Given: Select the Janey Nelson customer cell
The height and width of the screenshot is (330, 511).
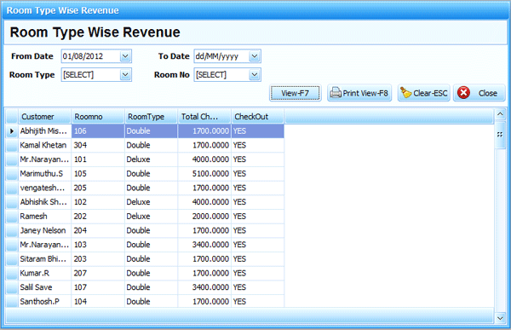Looking at the screenshot, I should point(44,230).
